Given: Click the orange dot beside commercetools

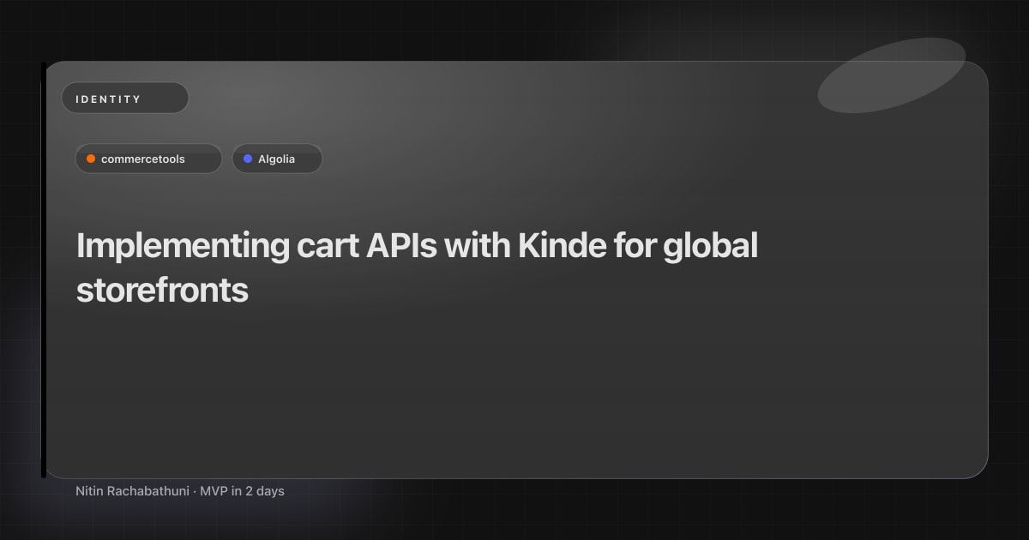Looking at the screenshot, I should (91, 159).
